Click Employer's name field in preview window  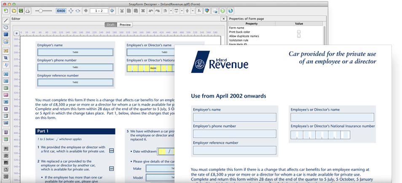point(235,117)
